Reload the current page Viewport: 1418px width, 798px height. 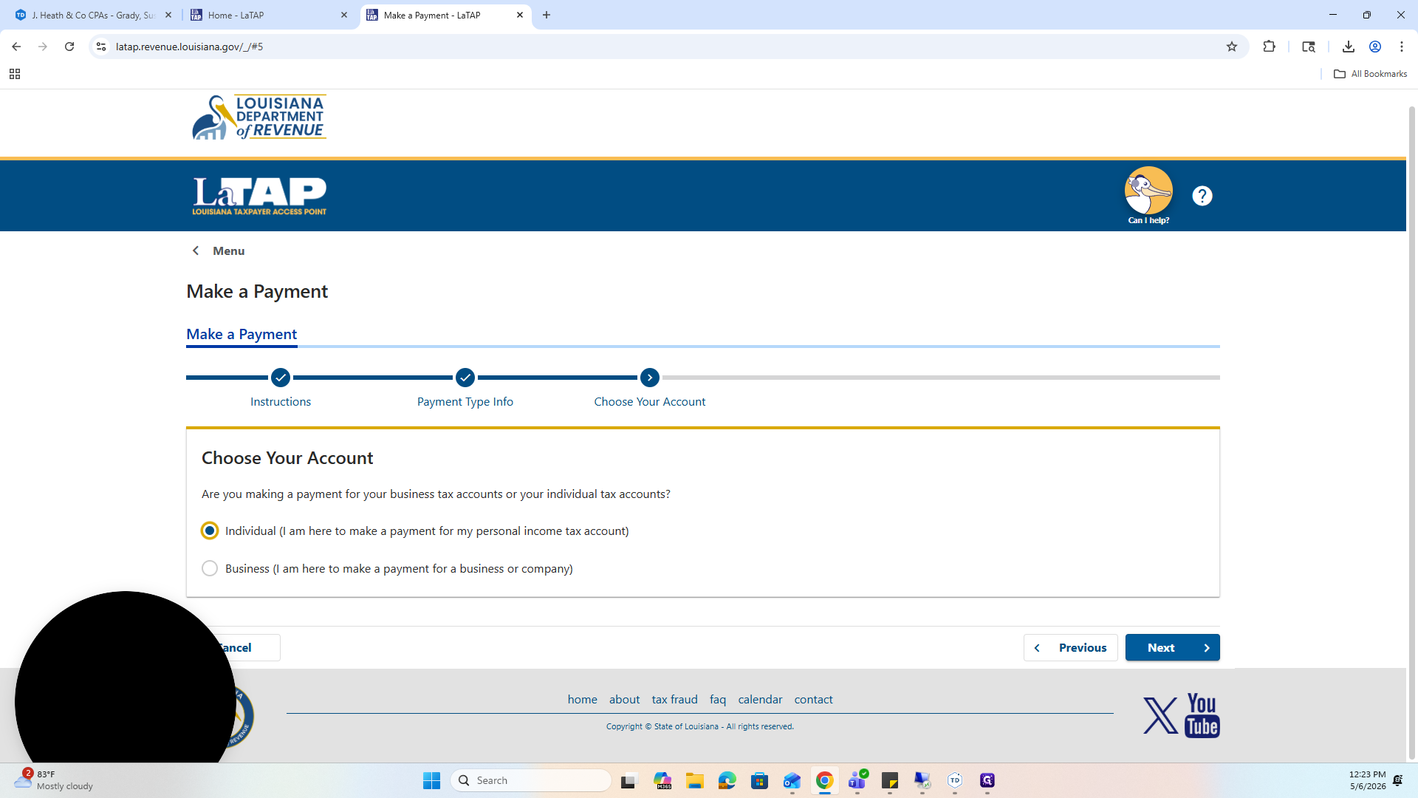point(69,47)
